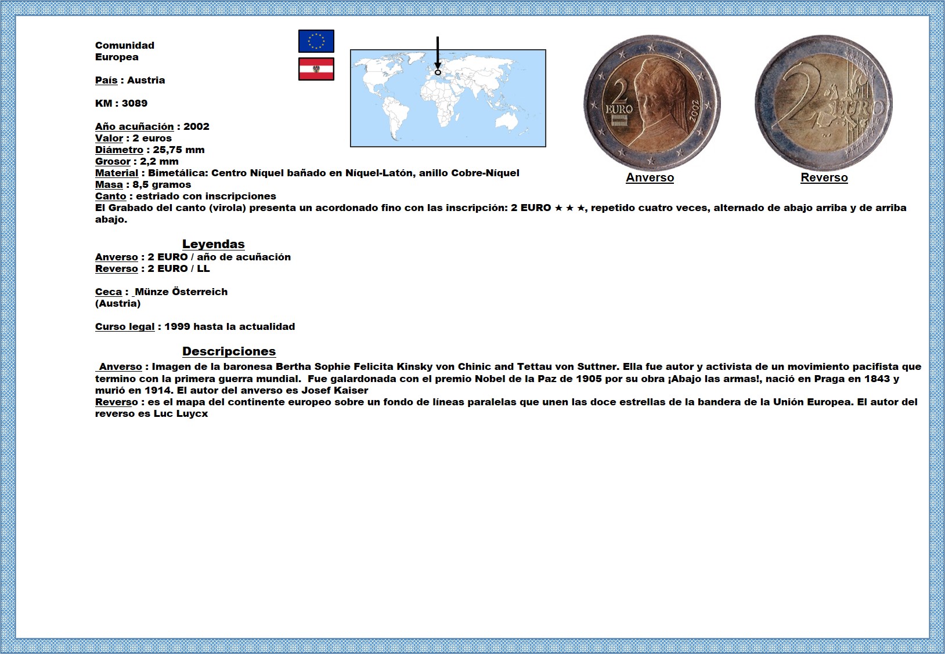Click 'Valor : 2 euros' line

click(134, 138)
